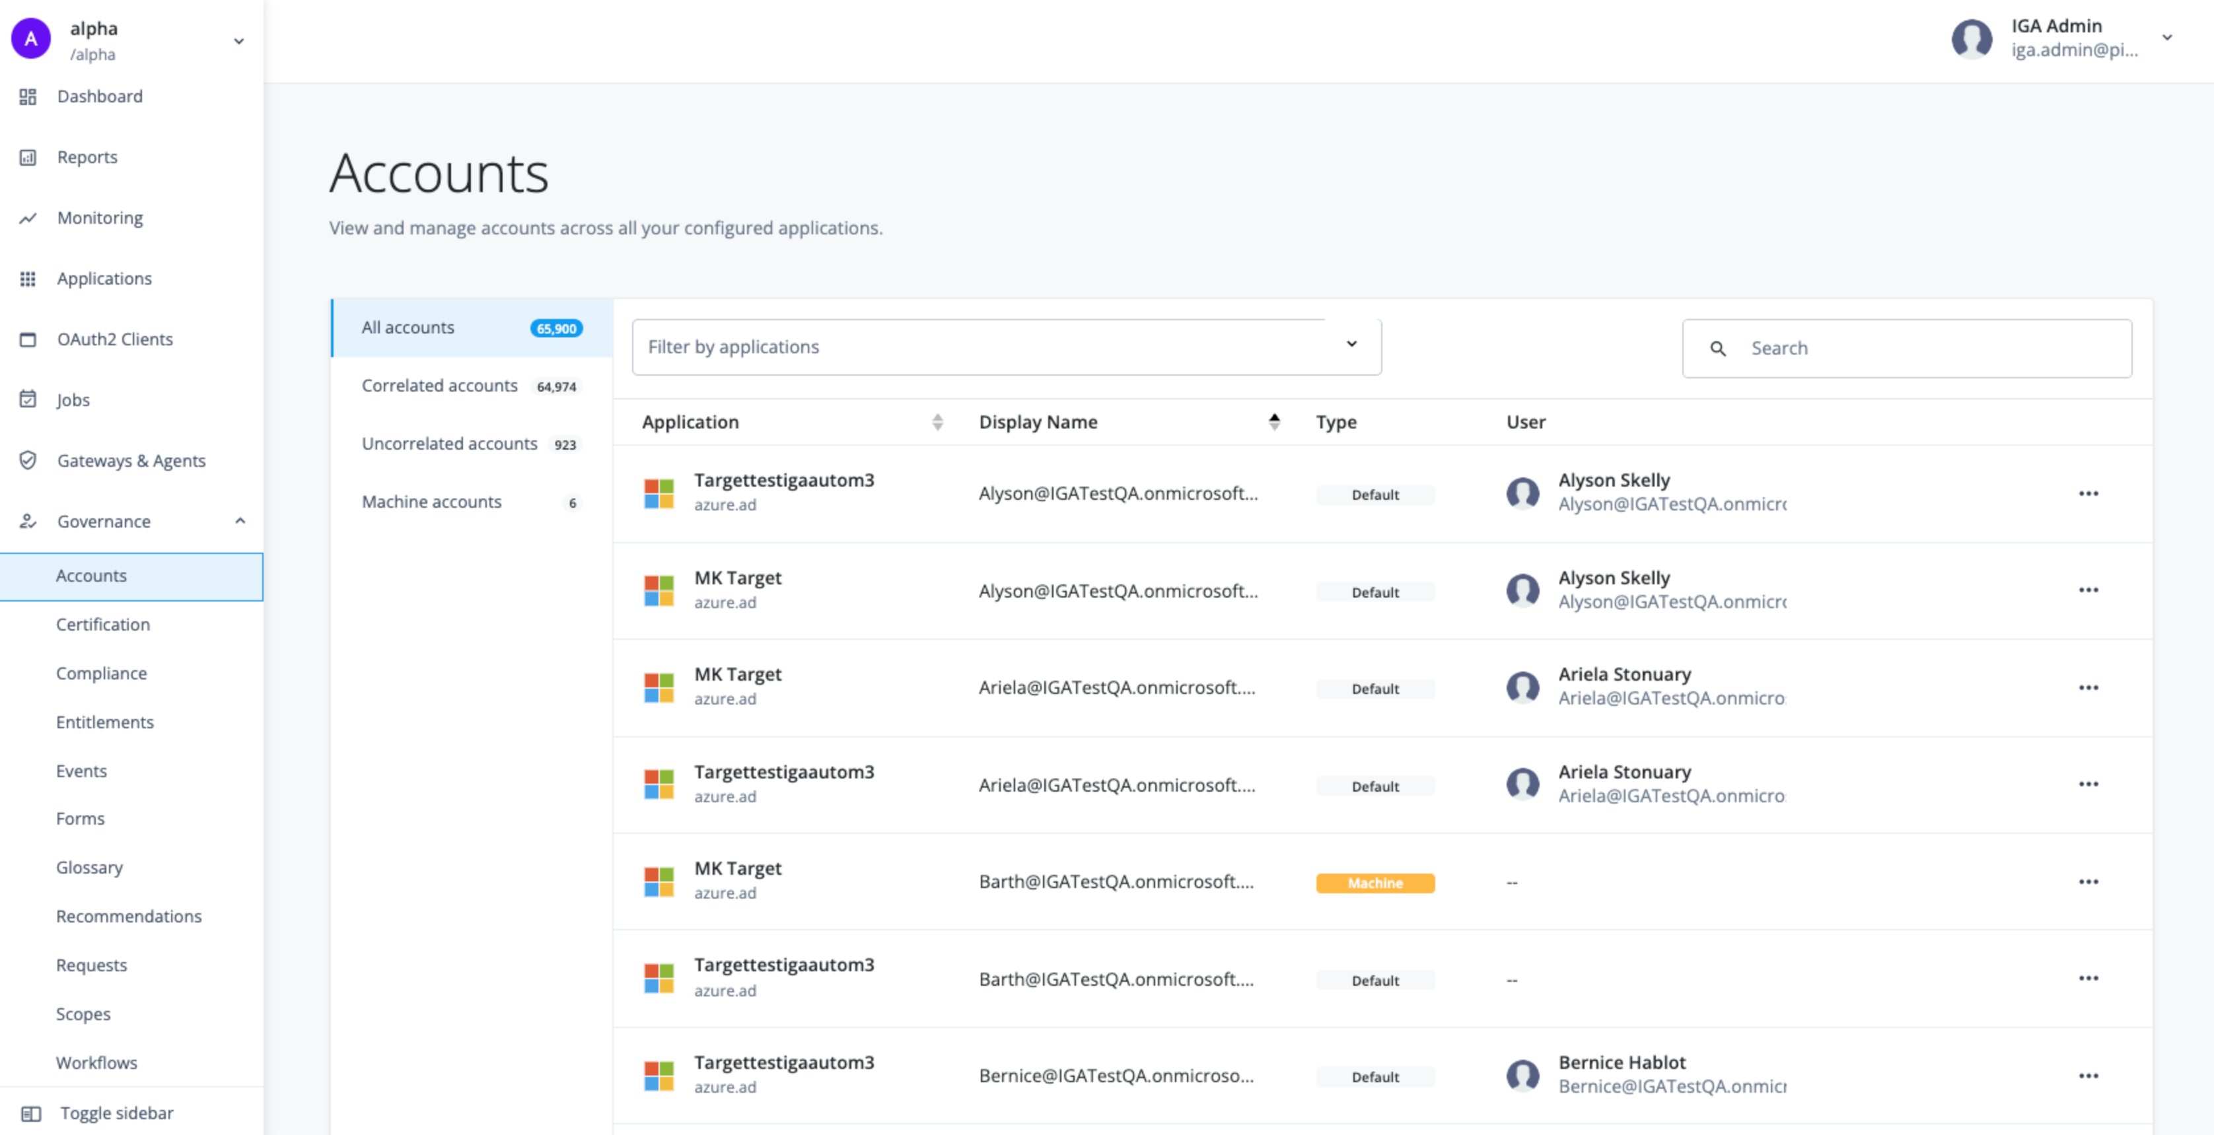Screen dimensions: 2214x1135
Task: Click the Microsoft logo beside MK Target
Action: tap(660, 590)
